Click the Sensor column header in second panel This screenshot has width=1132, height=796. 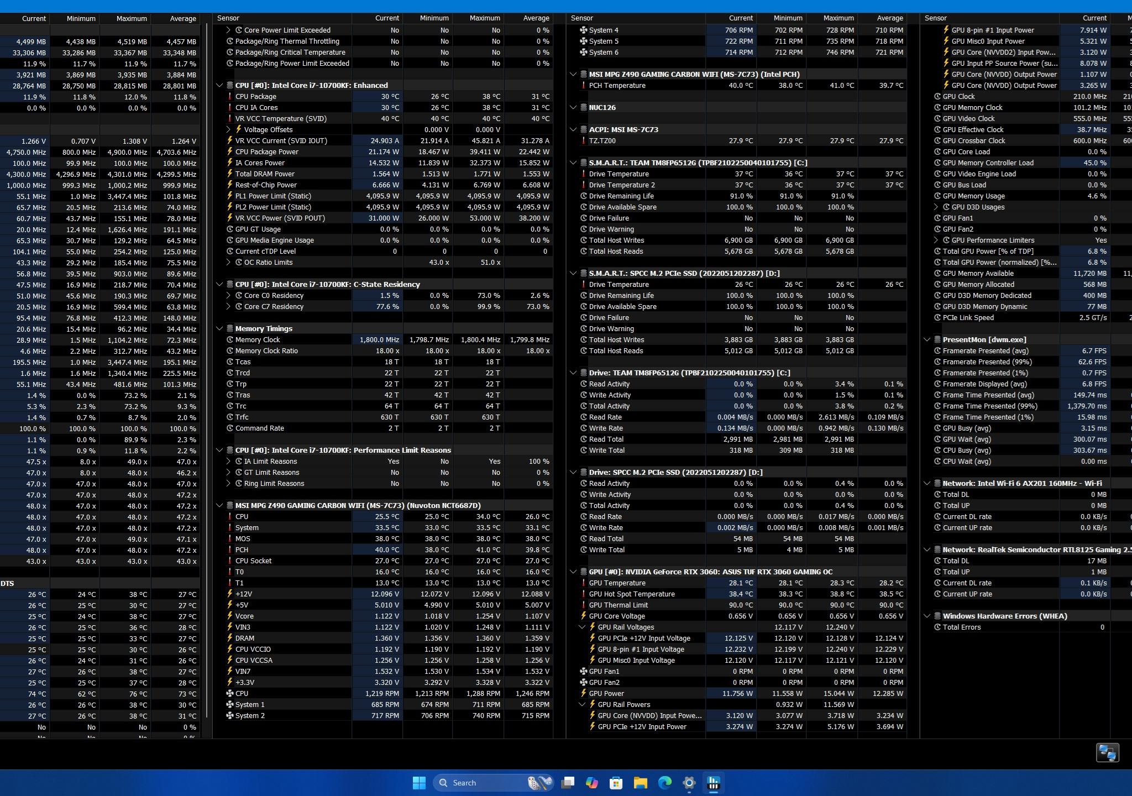[282, 18]
